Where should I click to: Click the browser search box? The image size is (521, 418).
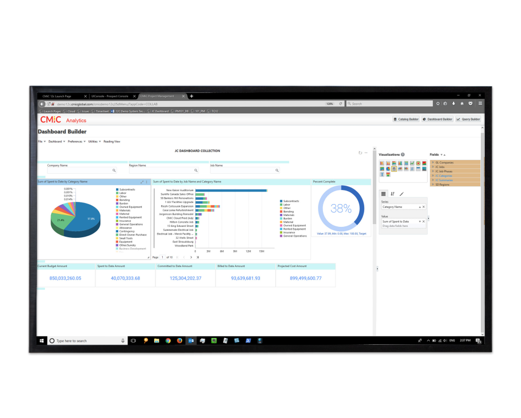[x=390, y=104]
